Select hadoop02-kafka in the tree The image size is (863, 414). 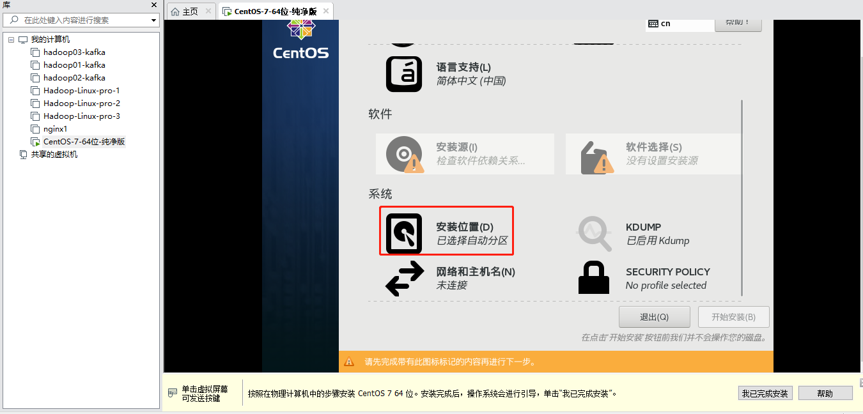[x=74, y=78]
